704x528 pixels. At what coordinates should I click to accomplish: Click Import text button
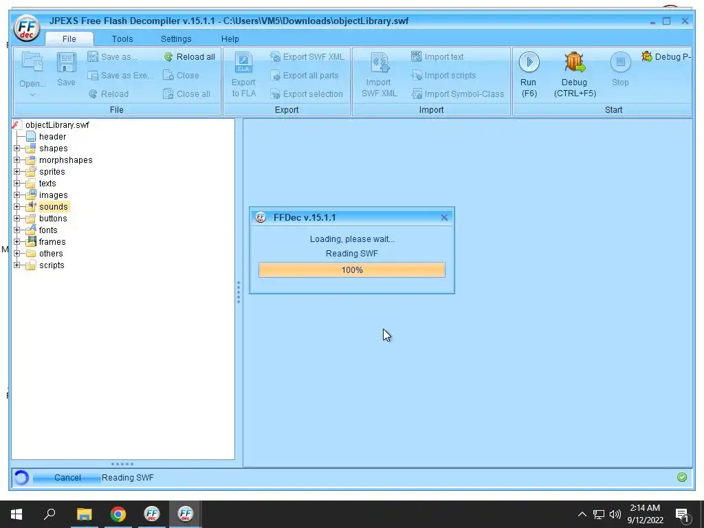[438, 56]
